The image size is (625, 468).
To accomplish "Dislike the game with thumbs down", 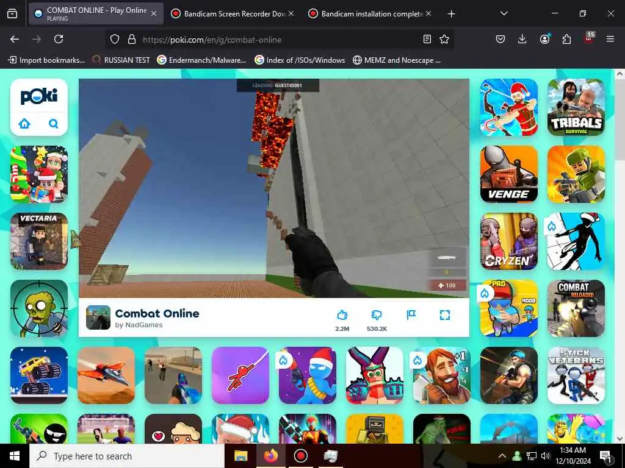I will (377, 315).
